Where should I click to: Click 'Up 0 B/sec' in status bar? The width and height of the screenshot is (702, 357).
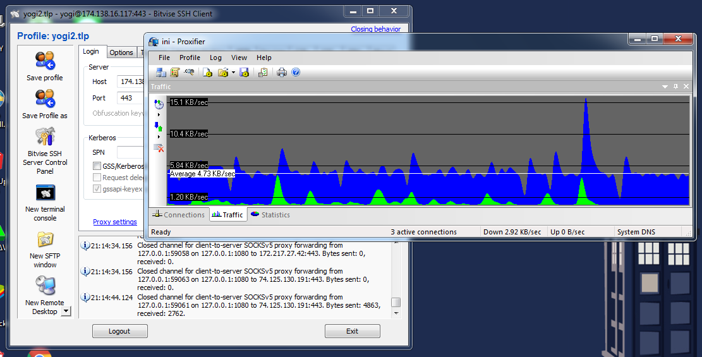(567, 232)
